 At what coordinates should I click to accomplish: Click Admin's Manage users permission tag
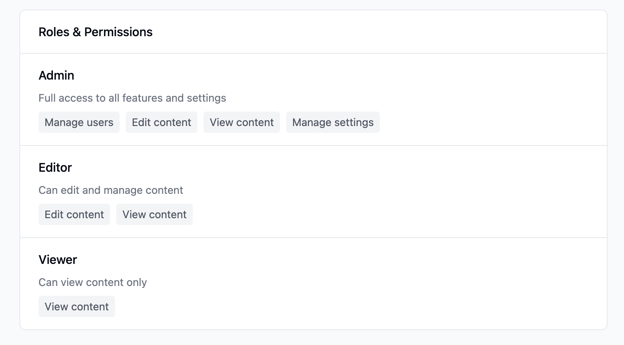tap(79, 122)
